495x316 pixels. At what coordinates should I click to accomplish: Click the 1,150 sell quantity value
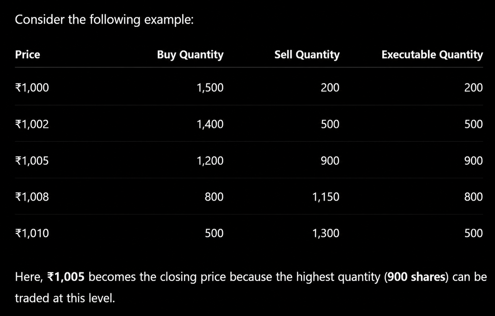click(326, 197)
